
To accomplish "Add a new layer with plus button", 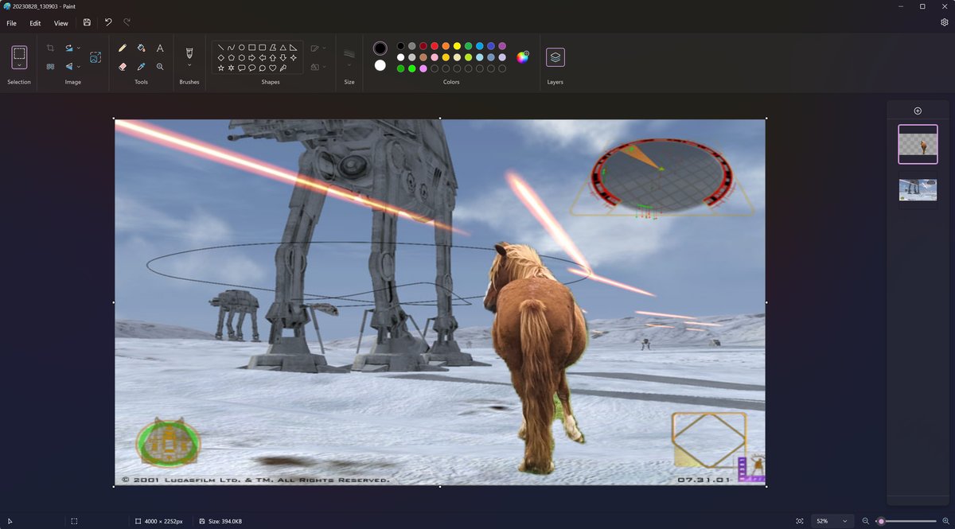I will pos(918,111).
